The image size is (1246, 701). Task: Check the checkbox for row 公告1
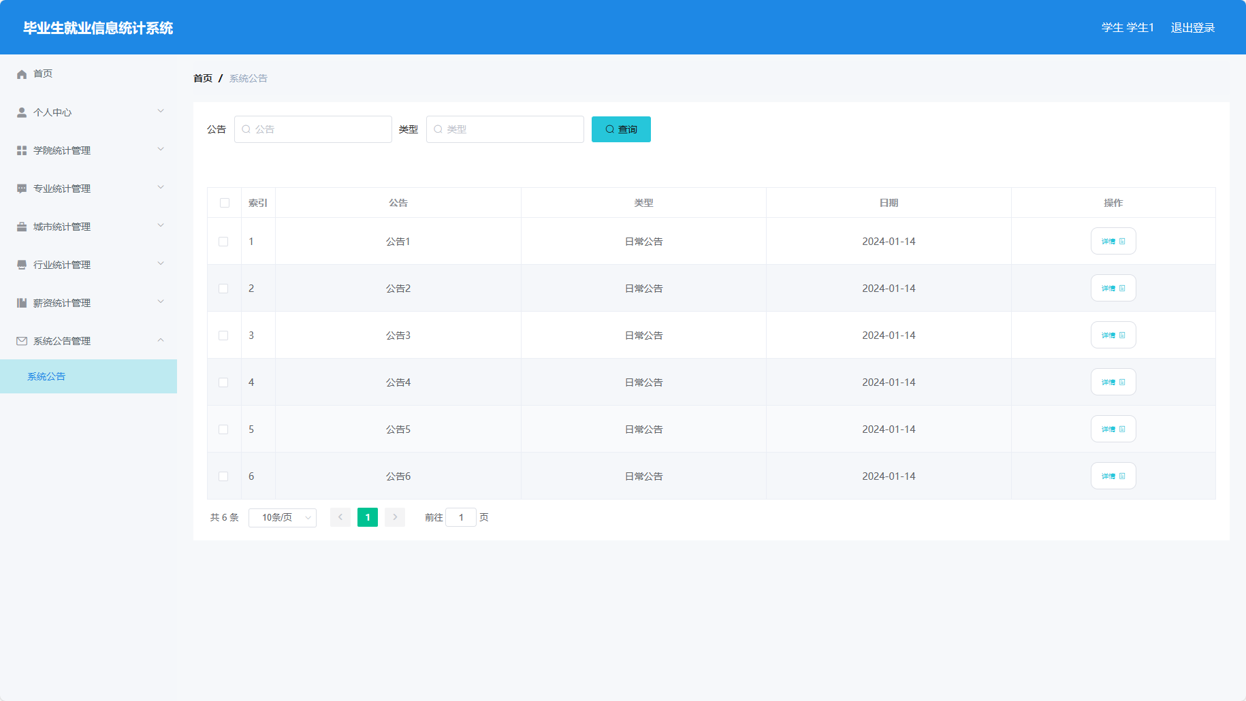[x=223, y=242]
